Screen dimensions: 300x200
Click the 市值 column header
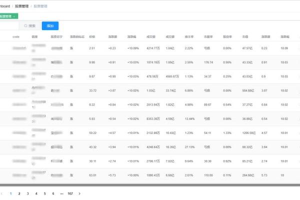click(245, 36)
